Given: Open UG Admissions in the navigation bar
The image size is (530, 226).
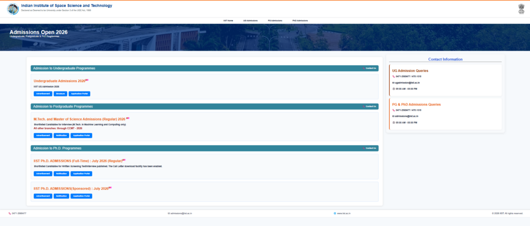Looking at the screenshot, I should pyautogui.click(x=250, y=21).
